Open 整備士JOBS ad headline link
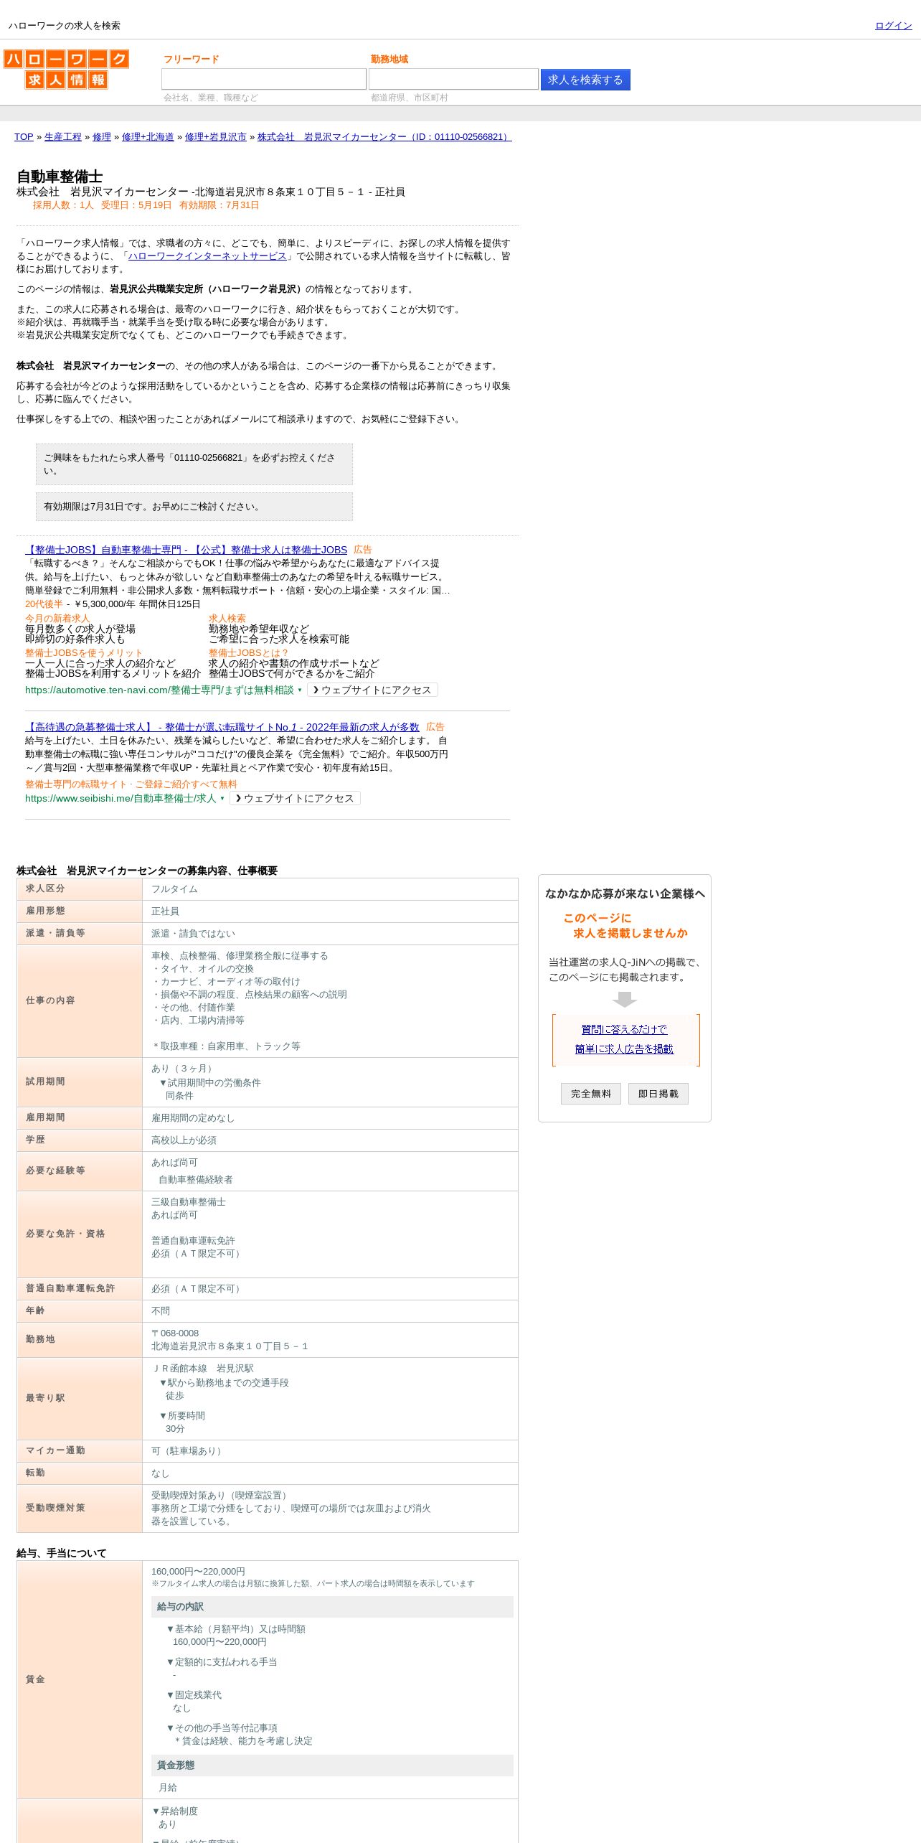The height and width of the screenshot is (1843, 921). [186, 550]
